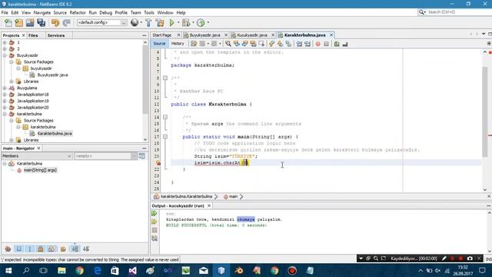Click the Search (Ctrl+I) input field
The width and height of the screenshot is (492, 277).
click(454, 12)
